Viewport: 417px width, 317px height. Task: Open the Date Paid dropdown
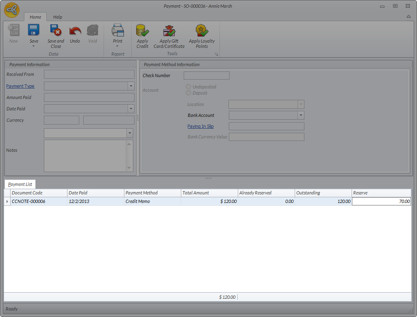[x=131, y=109]
